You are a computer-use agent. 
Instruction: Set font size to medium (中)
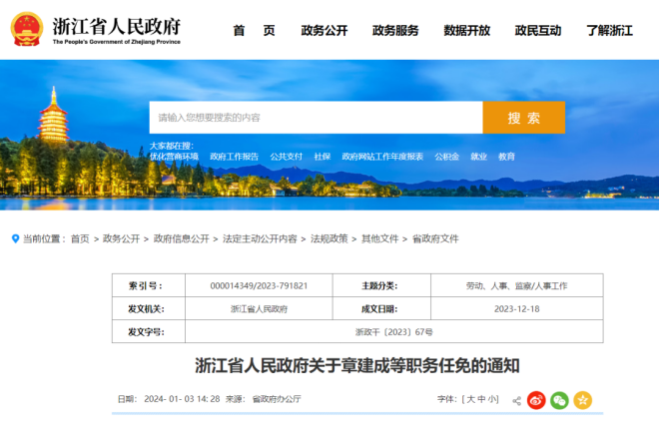pos(480,399)
